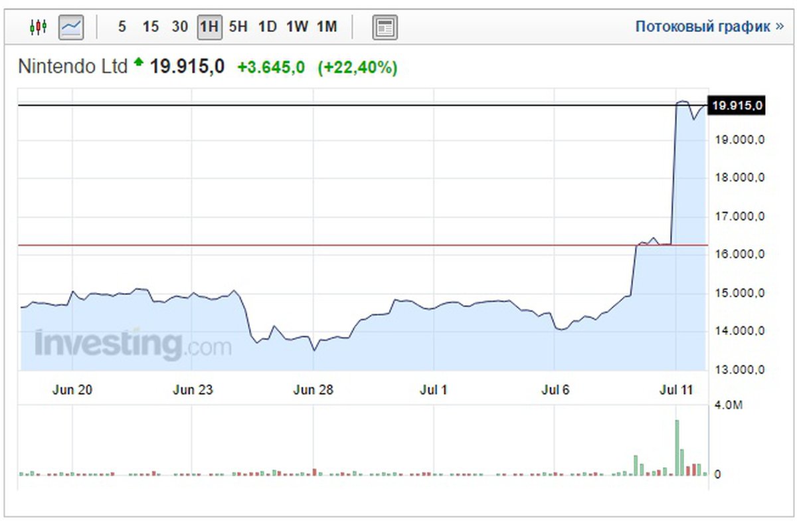Select the 5 minute timeframe
Image resolution: width=797 pixels, height=521 pixels.
coord(122,27)
